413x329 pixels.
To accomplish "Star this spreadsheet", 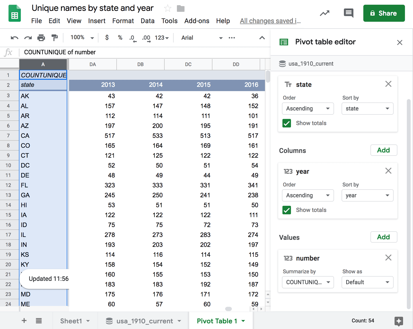I will click(x=167, y=8).
